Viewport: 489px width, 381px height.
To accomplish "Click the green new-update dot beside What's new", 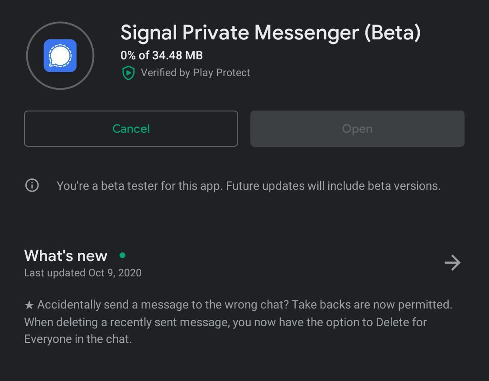I will (122, 255).
